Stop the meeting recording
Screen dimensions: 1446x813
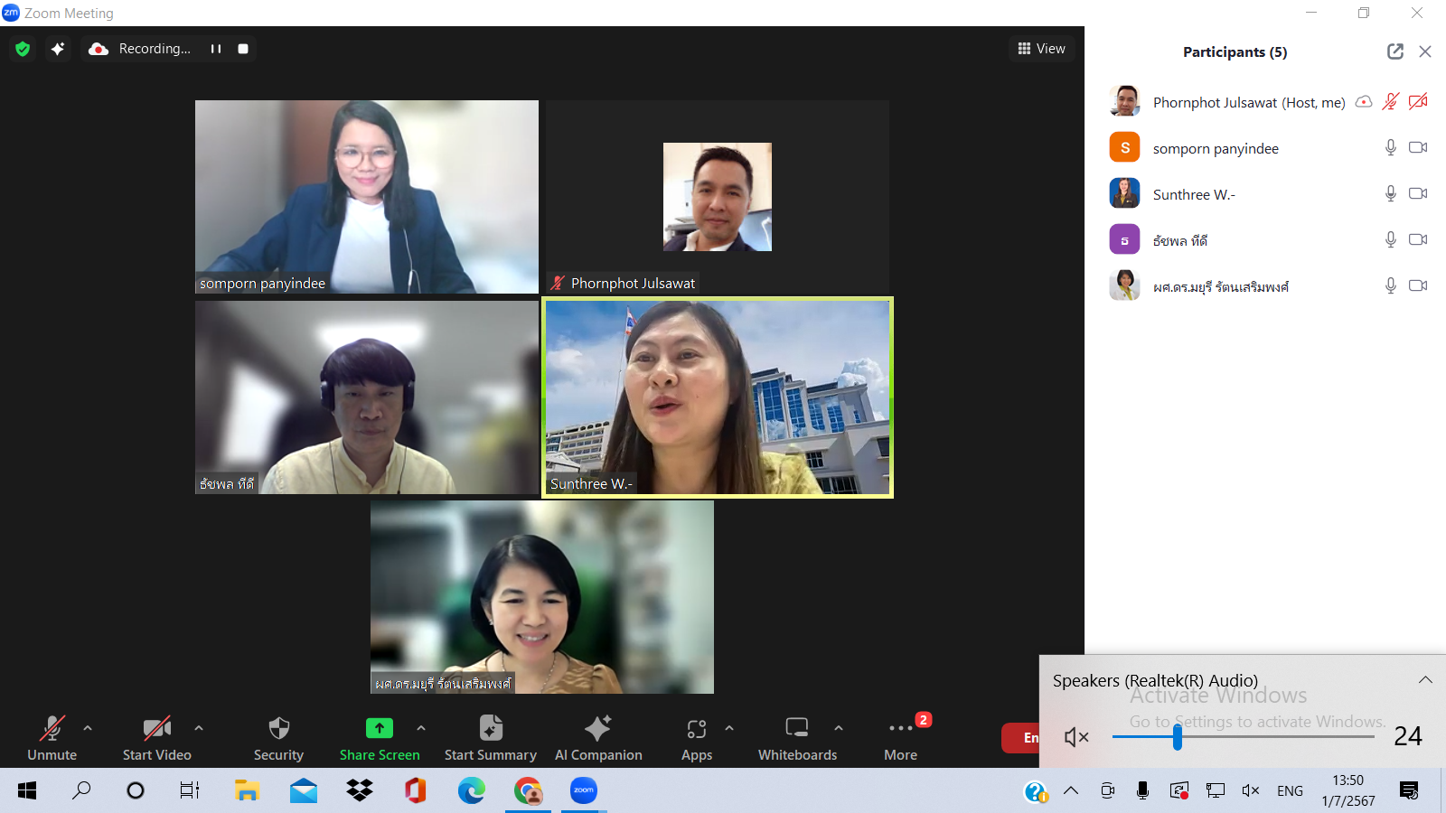[x=243, y=49]
